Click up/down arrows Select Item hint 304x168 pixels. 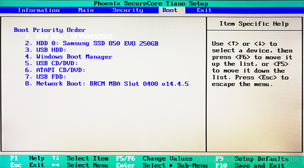80,158
